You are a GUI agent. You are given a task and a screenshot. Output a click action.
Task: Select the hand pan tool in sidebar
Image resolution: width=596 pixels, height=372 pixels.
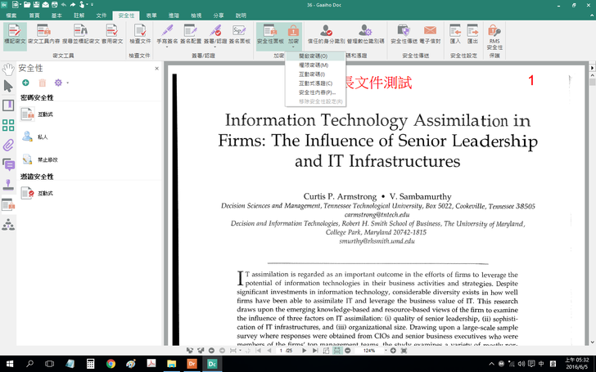8,69
